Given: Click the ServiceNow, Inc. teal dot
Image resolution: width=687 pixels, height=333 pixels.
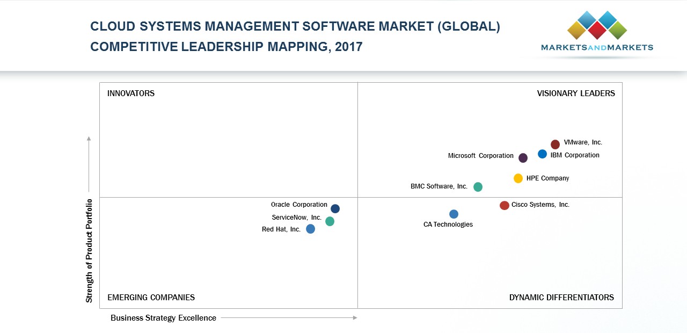Looking at the screenshot, I should [x=330, y=221].
